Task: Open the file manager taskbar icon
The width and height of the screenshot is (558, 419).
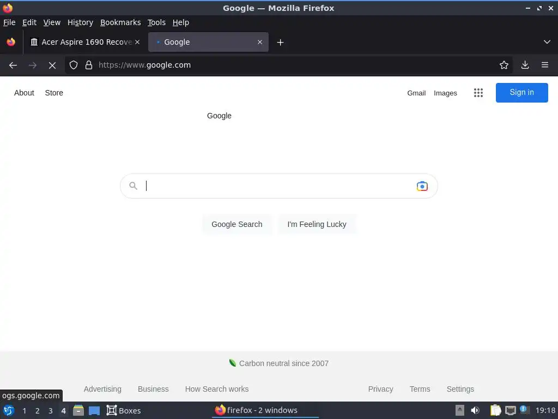Action: pyautogui.click(x=78, y=410)
